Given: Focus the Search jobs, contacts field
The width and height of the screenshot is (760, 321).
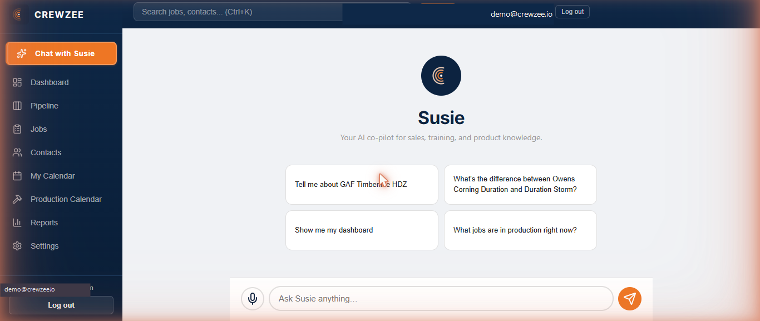Looking at the screenshot, I should pos(238,11).
